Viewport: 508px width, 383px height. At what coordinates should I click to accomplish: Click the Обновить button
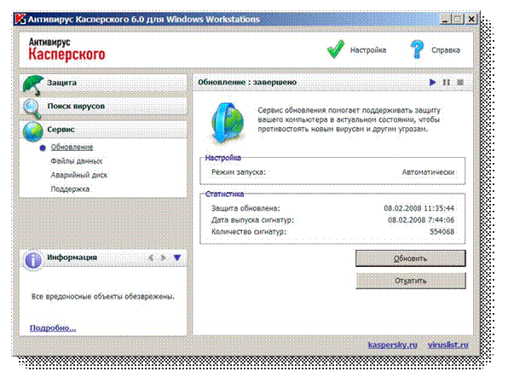[411, 258]
